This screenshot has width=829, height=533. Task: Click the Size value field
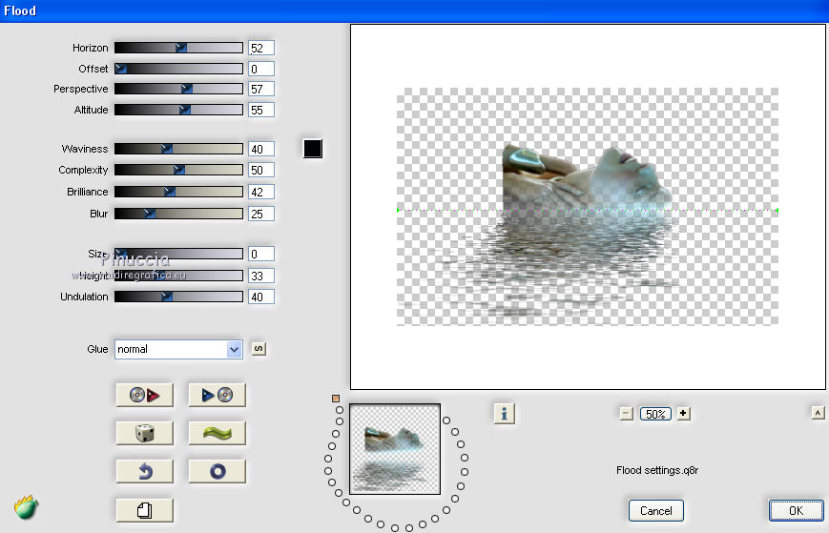[x=261, y=254]
